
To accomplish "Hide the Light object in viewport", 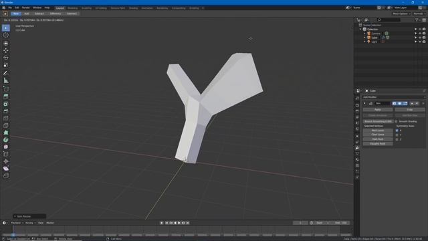I will (420, 42).
